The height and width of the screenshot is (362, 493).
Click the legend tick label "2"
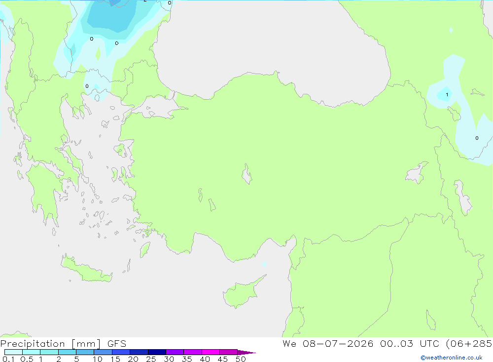(x=59, y=359)
